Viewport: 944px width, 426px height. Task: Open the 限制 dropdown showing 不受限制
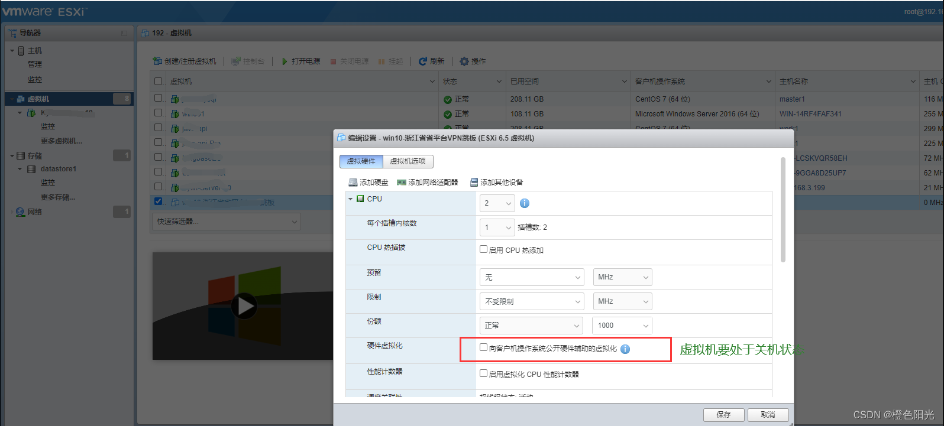coord(532,301)
